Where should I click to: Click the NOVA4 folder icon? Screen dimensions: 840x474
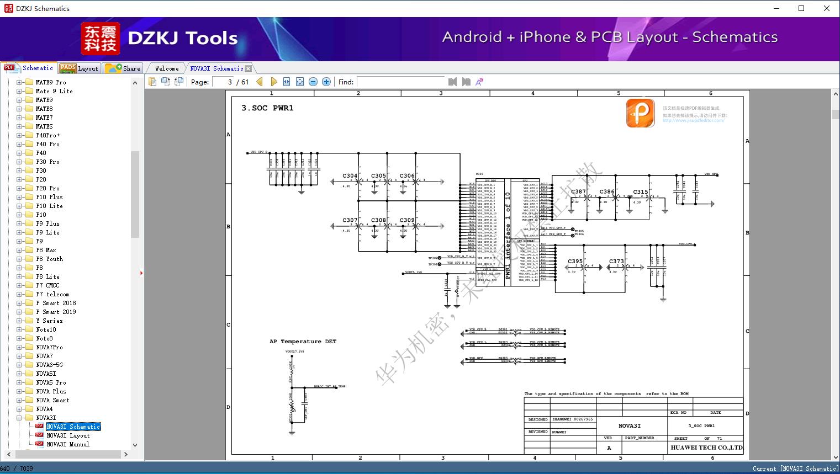pos(29,409)
